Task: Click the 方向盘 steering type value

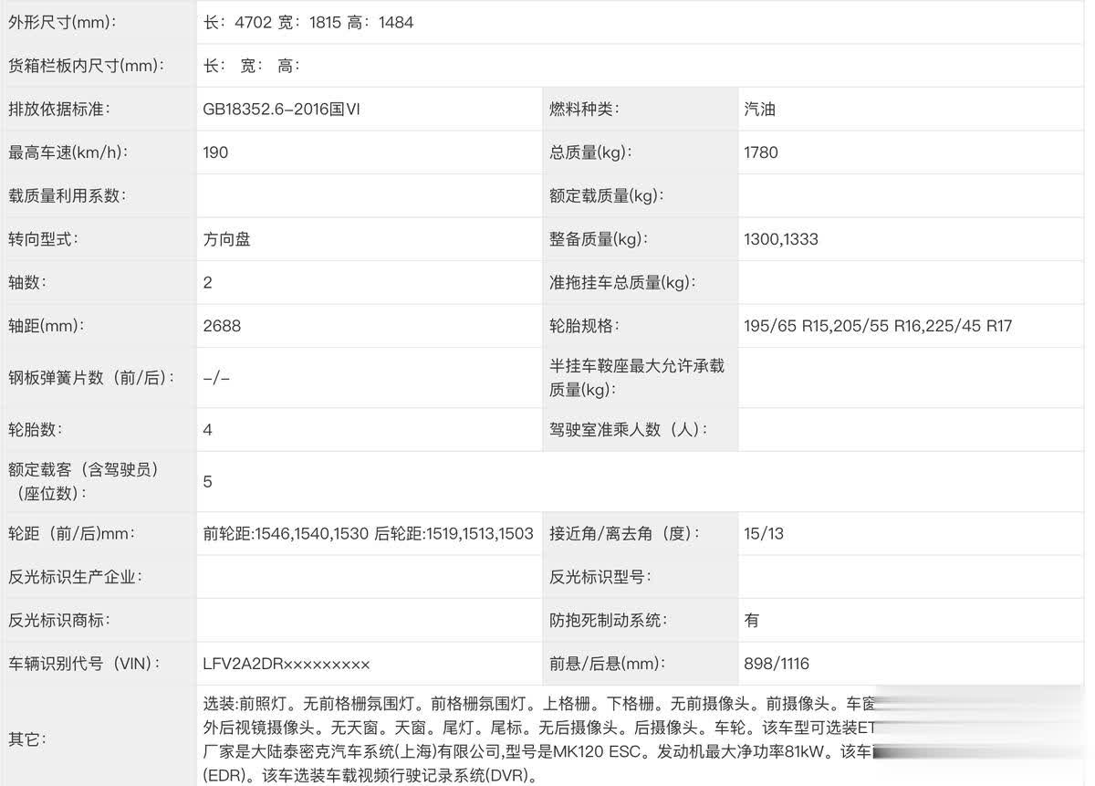Action: point(226,239)
